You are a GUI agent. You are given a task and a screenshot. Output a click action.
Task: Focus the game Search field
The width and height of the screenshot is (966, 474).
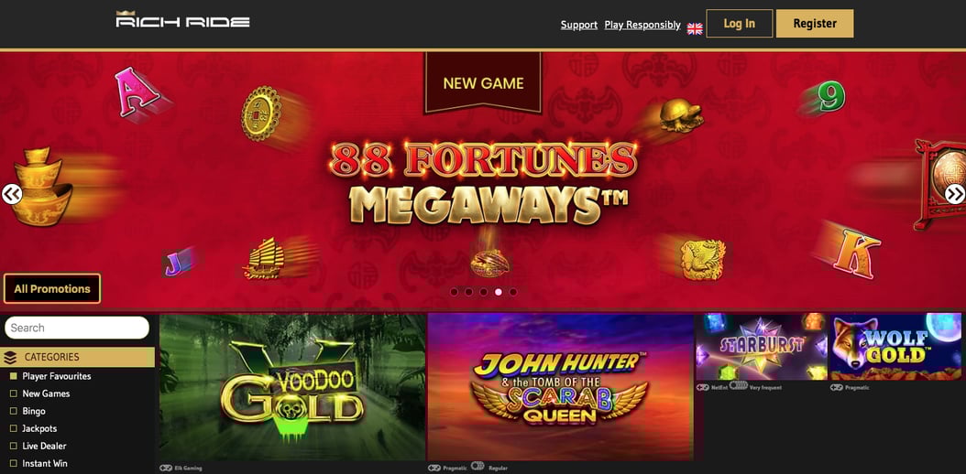coord(77,328)
